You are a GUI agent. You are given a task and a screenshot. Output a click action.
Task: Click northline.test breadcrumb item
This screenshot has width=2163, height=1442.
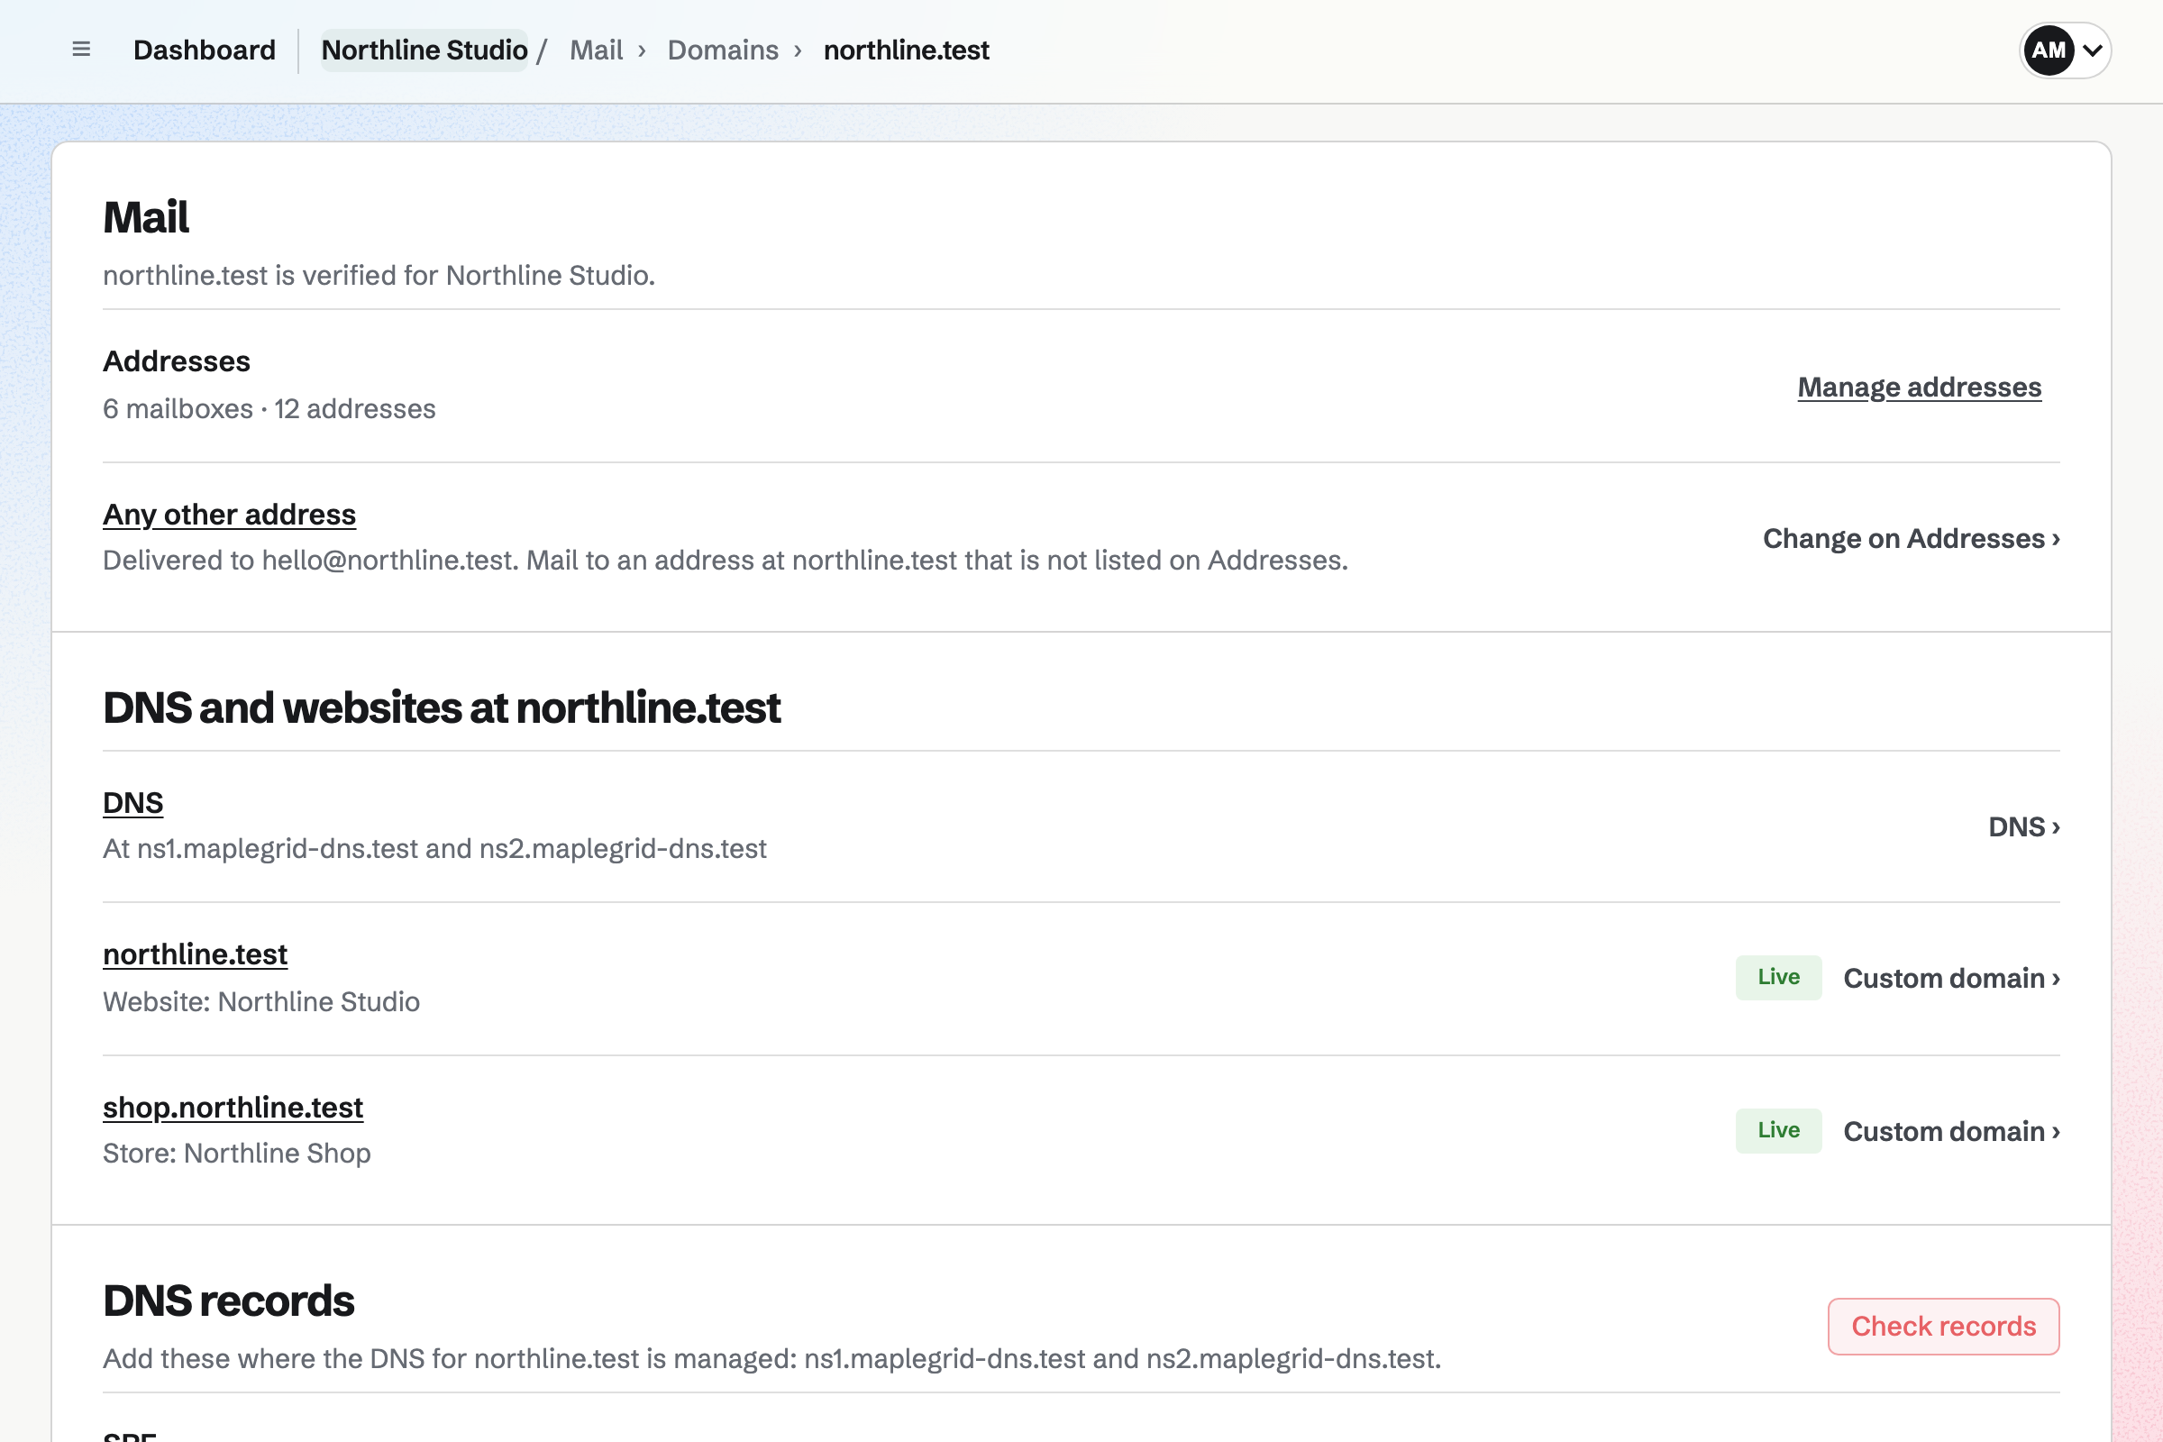906,50
